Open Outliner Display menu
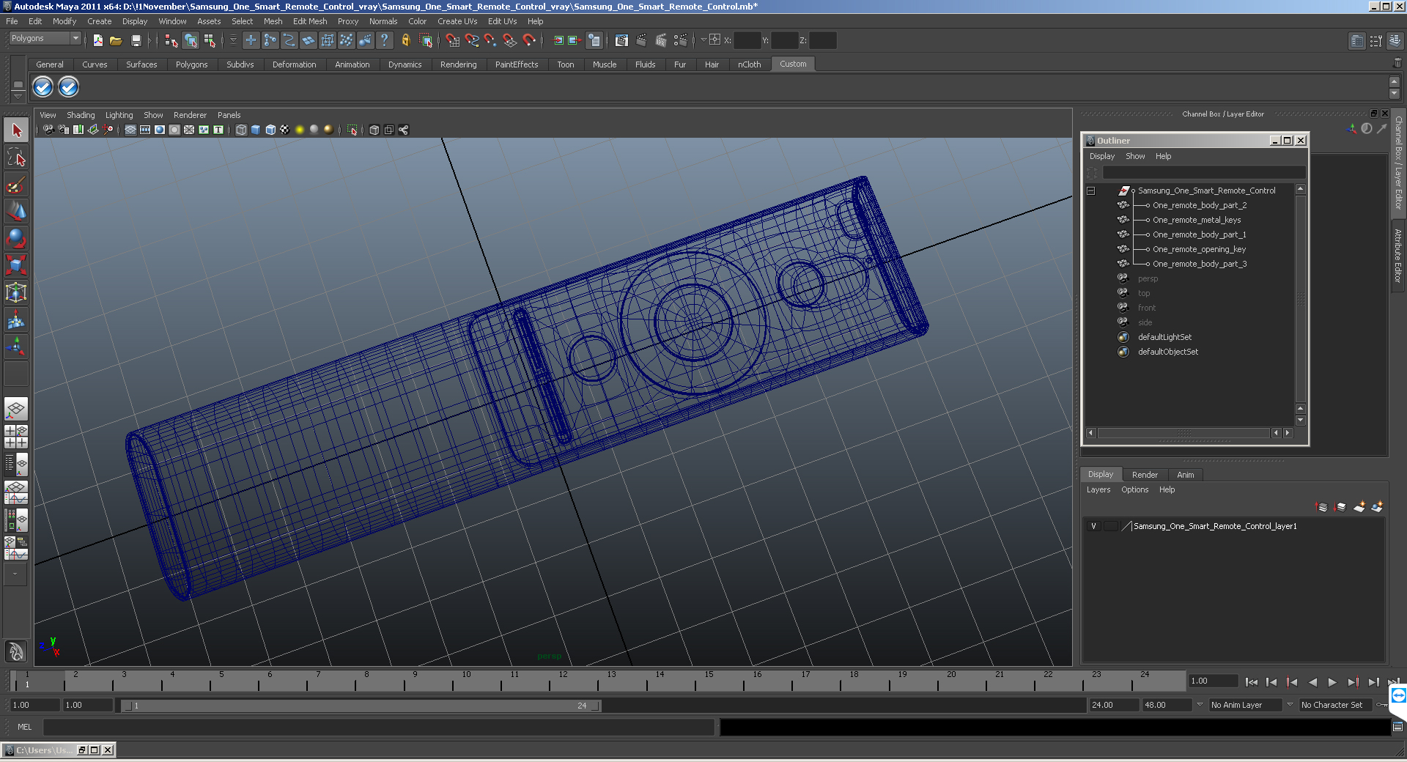1407x762 pixels. click(1101, 156)
